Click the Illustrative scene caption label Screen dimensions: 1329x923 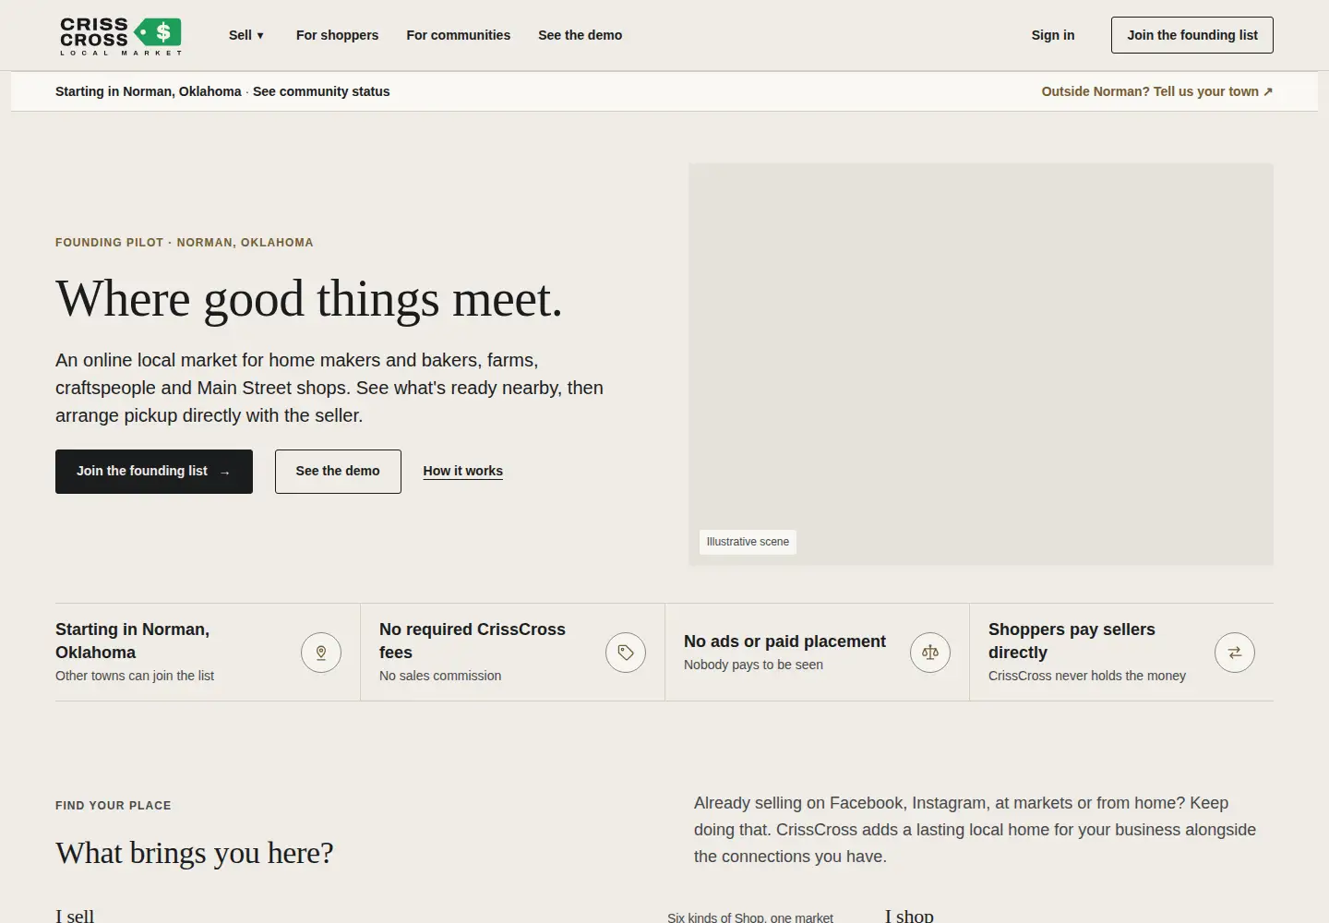748,542
